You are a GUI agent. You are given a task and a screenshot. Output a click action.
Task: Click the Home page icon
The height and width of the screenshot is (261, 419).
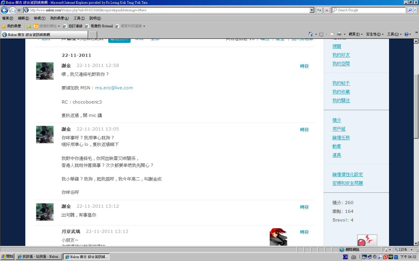point(310,34)
